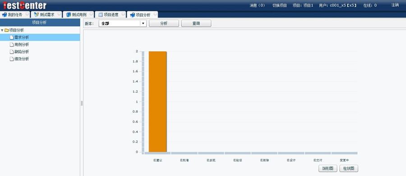Viewport: 406px width, 176px height.
Task: Close the 测试需求 tab with its round button
Action: click(59, 14)
